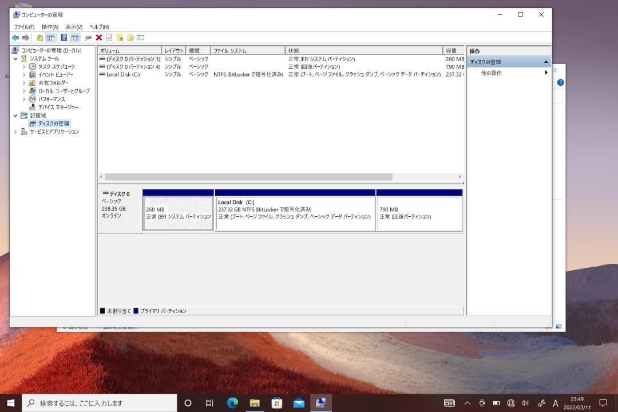
Task: Click the folder with magnifier toolbar icon
Action: (130, 38)
